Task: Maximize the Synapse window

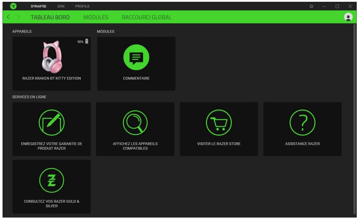Action: [337, 6]
